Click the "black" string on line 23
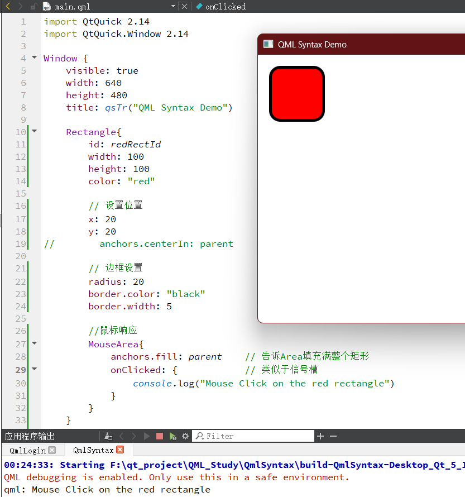This screenshot has height=497, width=465. click(x=186, y=294)
